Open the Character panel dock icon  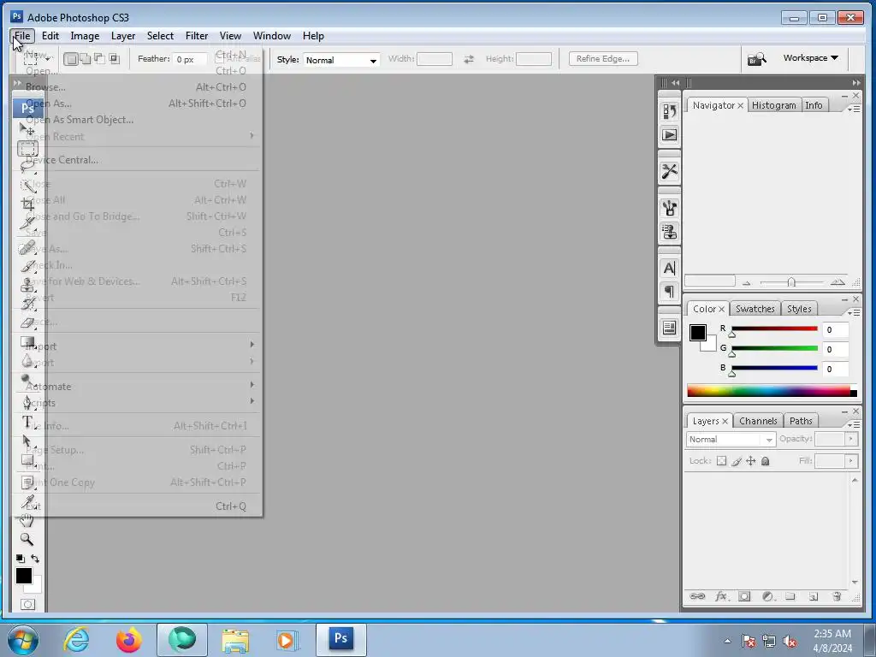point(669,268)
